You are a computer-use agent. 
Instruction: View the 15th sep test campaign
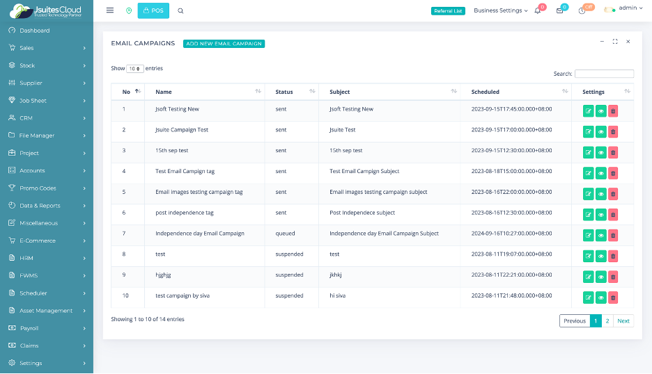tap(600, 152)
